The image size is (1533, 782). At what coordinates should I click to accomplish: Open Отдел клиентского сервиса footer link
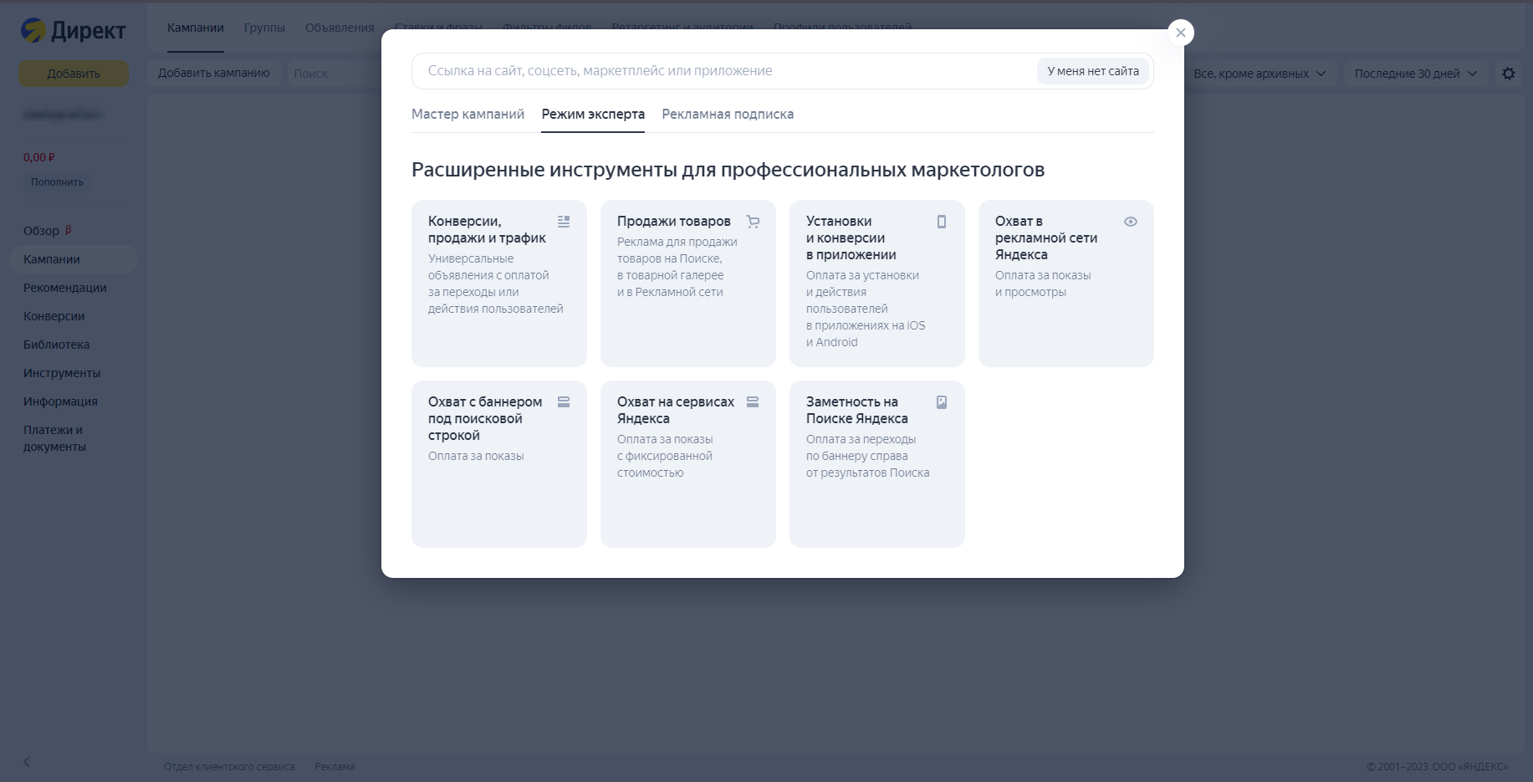click(x=229, y=767)
